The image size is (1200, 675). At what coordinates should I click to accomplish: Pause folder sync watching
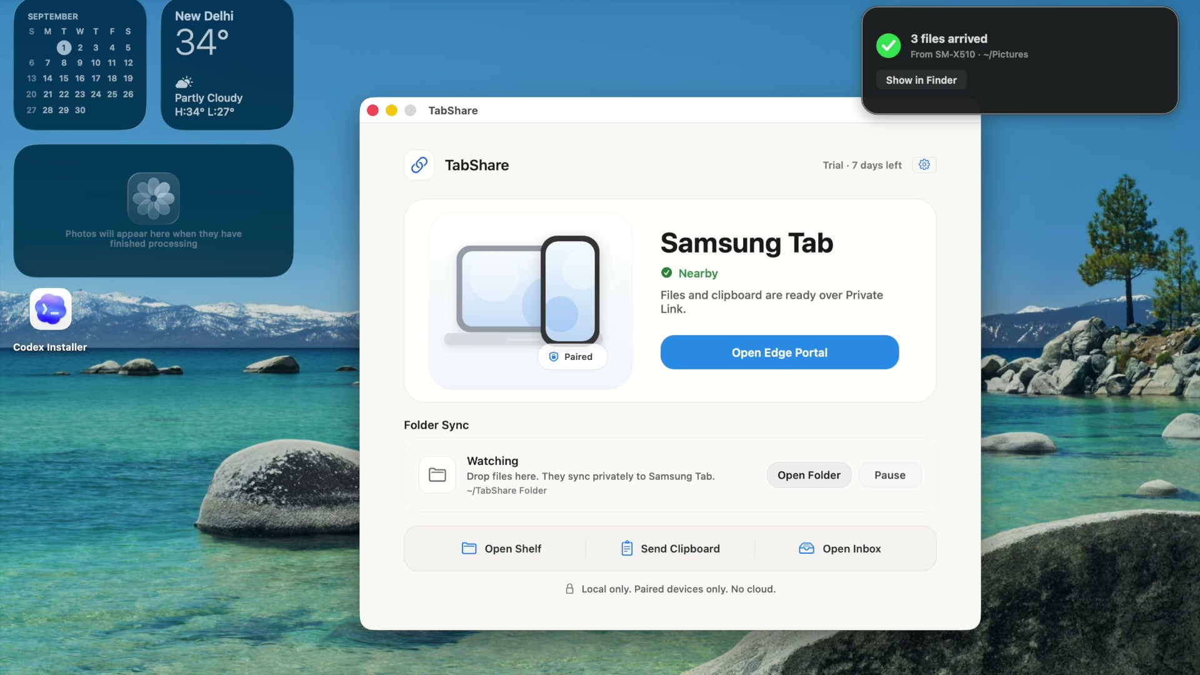889,475
